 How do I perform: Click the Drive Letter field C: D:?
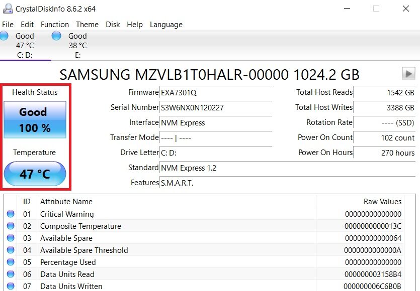pyautogui.click(x=216, y=153)
